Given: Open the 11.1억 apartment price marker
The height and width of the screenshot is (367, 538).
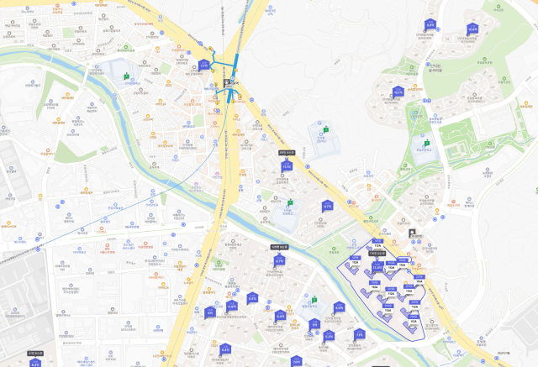Looking at the screenshot, I should coord(287,165).
